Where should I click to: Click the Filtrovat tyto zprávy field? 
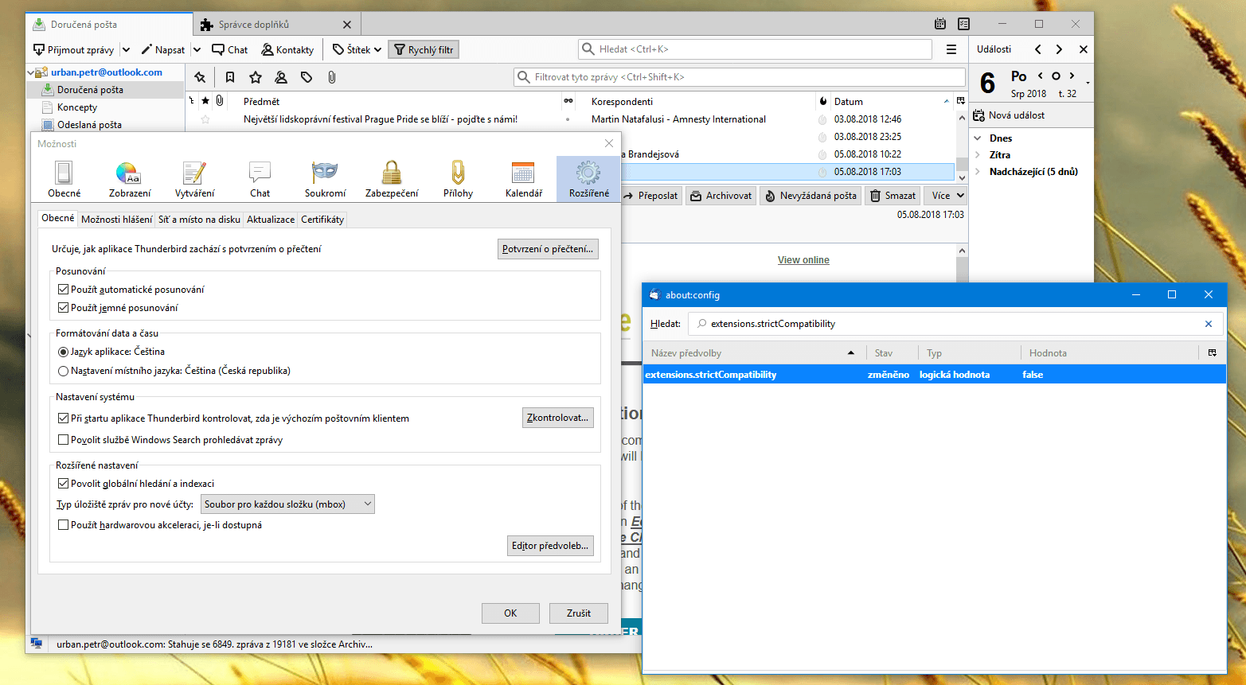coord(740,77)
